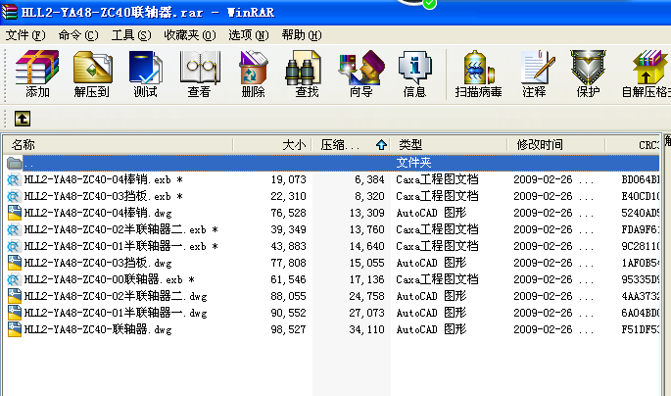
Task: Click icon of HLL2-YA48-ZC40-03挡板.dwg file
Action: (x=14, y=263)
